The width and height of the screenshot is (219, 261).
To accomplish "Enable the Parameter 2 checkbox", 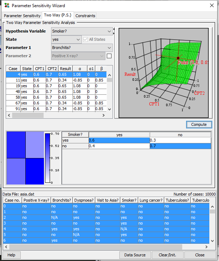I will pos(109,56).
